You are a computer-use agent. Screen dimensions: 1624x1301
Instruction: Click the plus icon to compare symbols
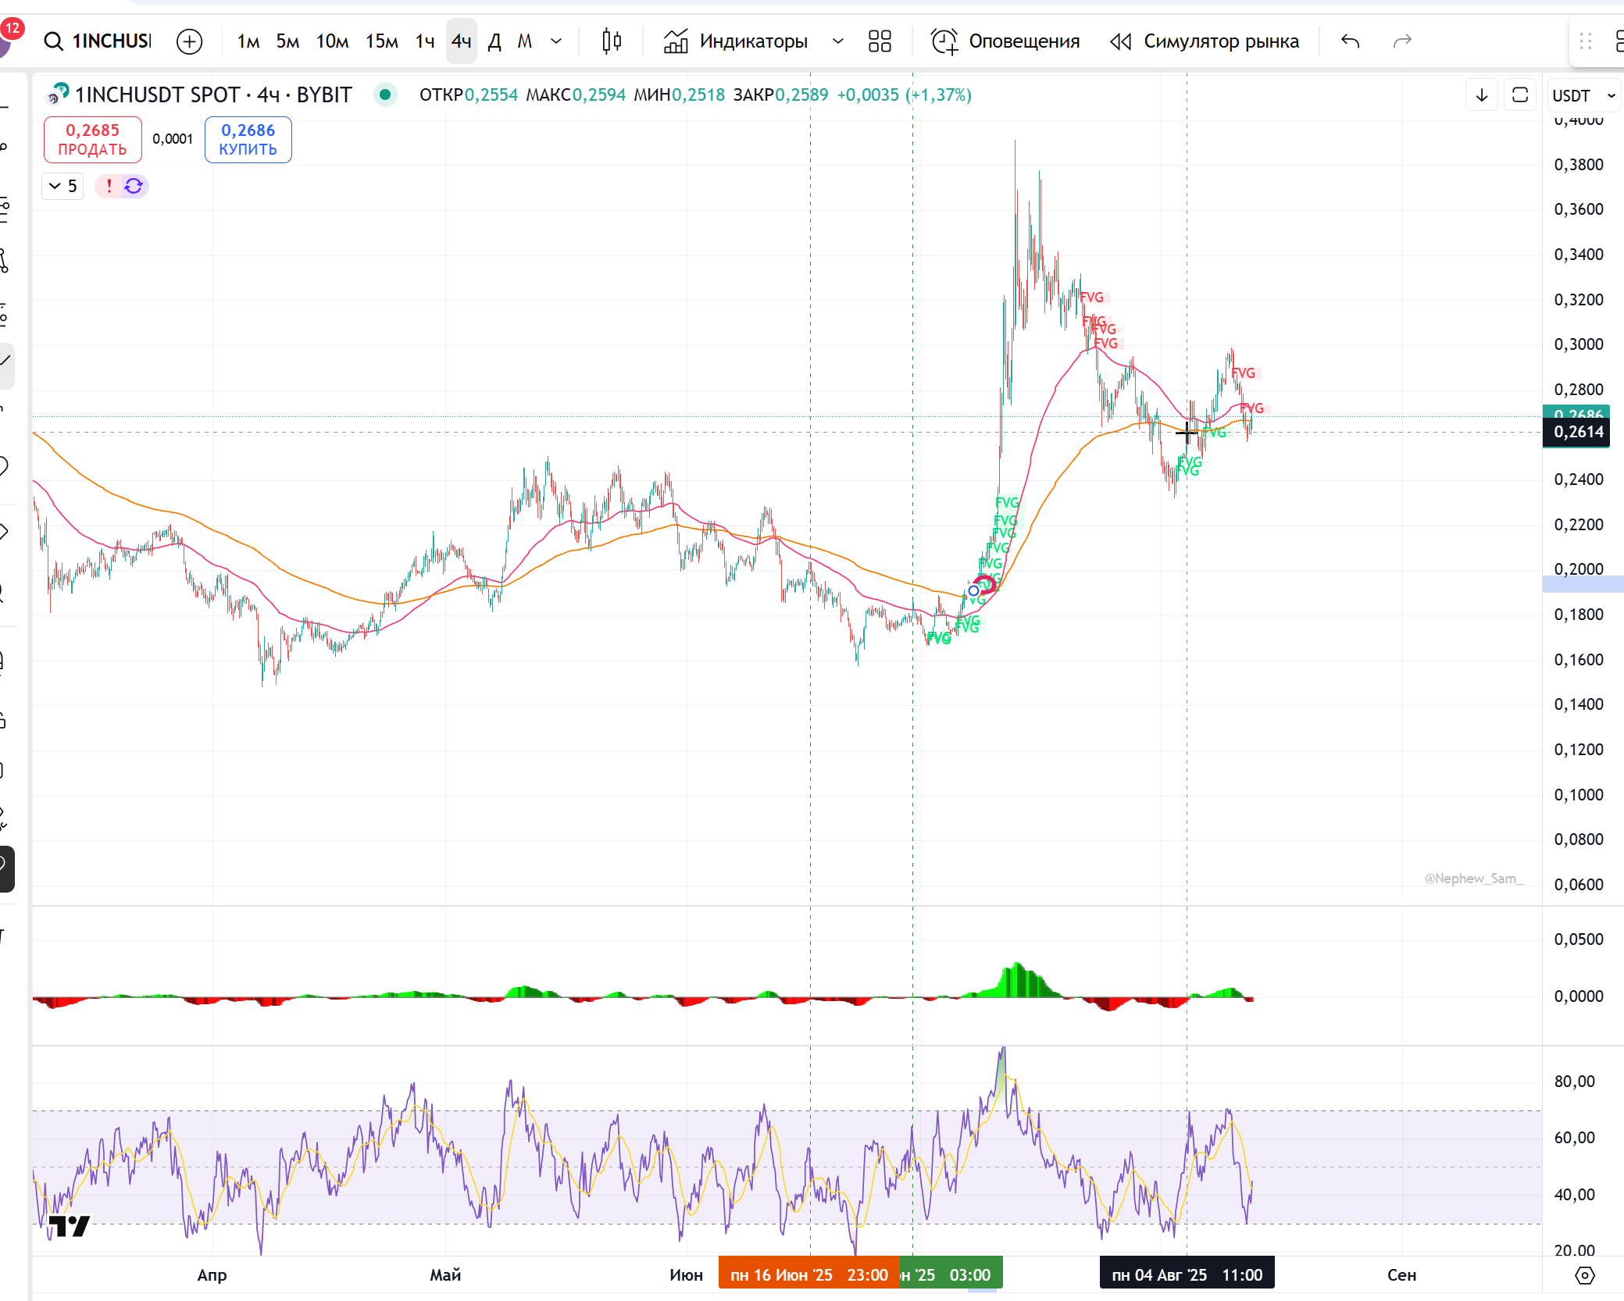(x=189, y=41)
